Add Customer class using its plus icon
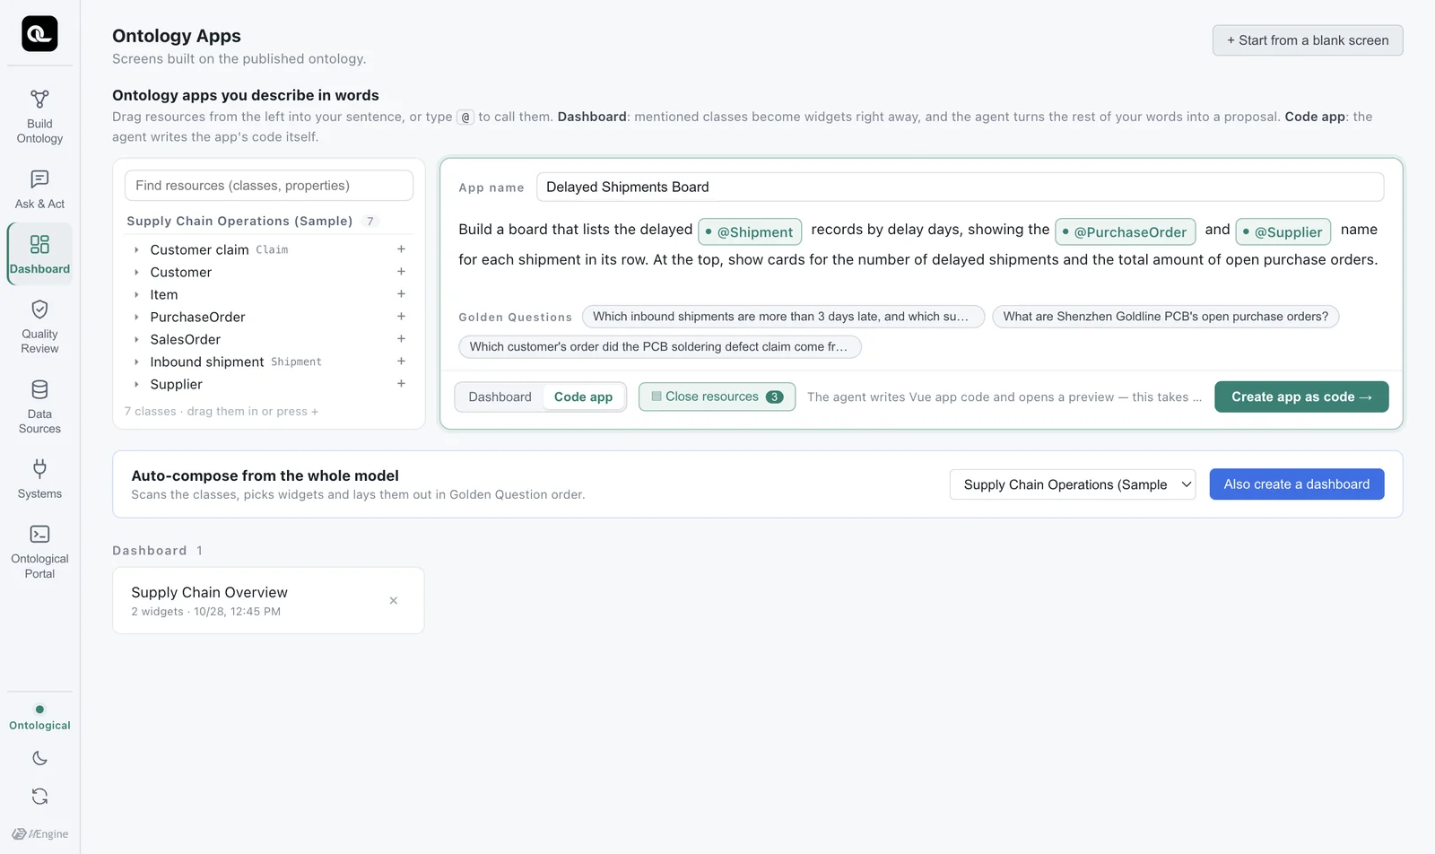This screenshot has width=1435, height=854. [x=401, y=272]
